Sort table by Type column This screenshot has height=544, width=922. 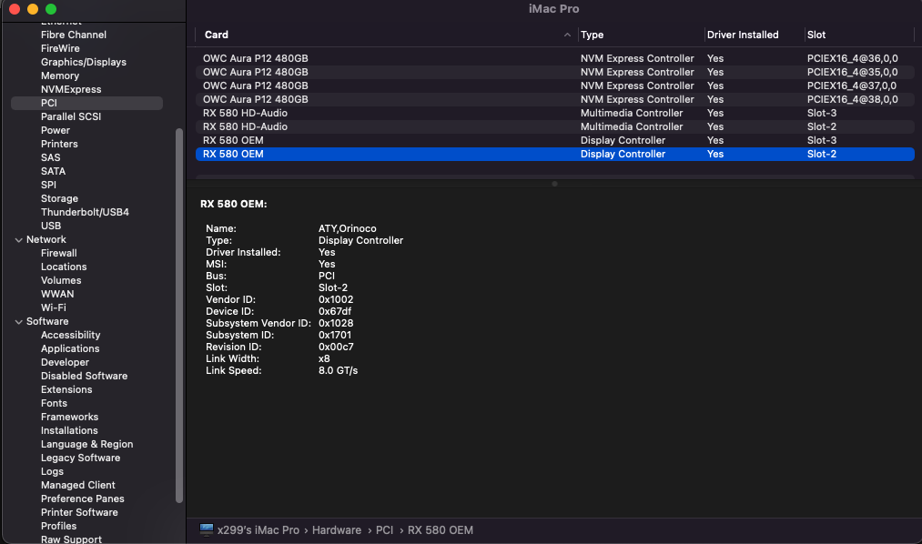(593, 35)
